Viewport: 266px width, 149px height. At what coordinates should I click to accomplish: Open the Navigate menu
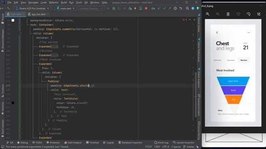click(33, 2)
